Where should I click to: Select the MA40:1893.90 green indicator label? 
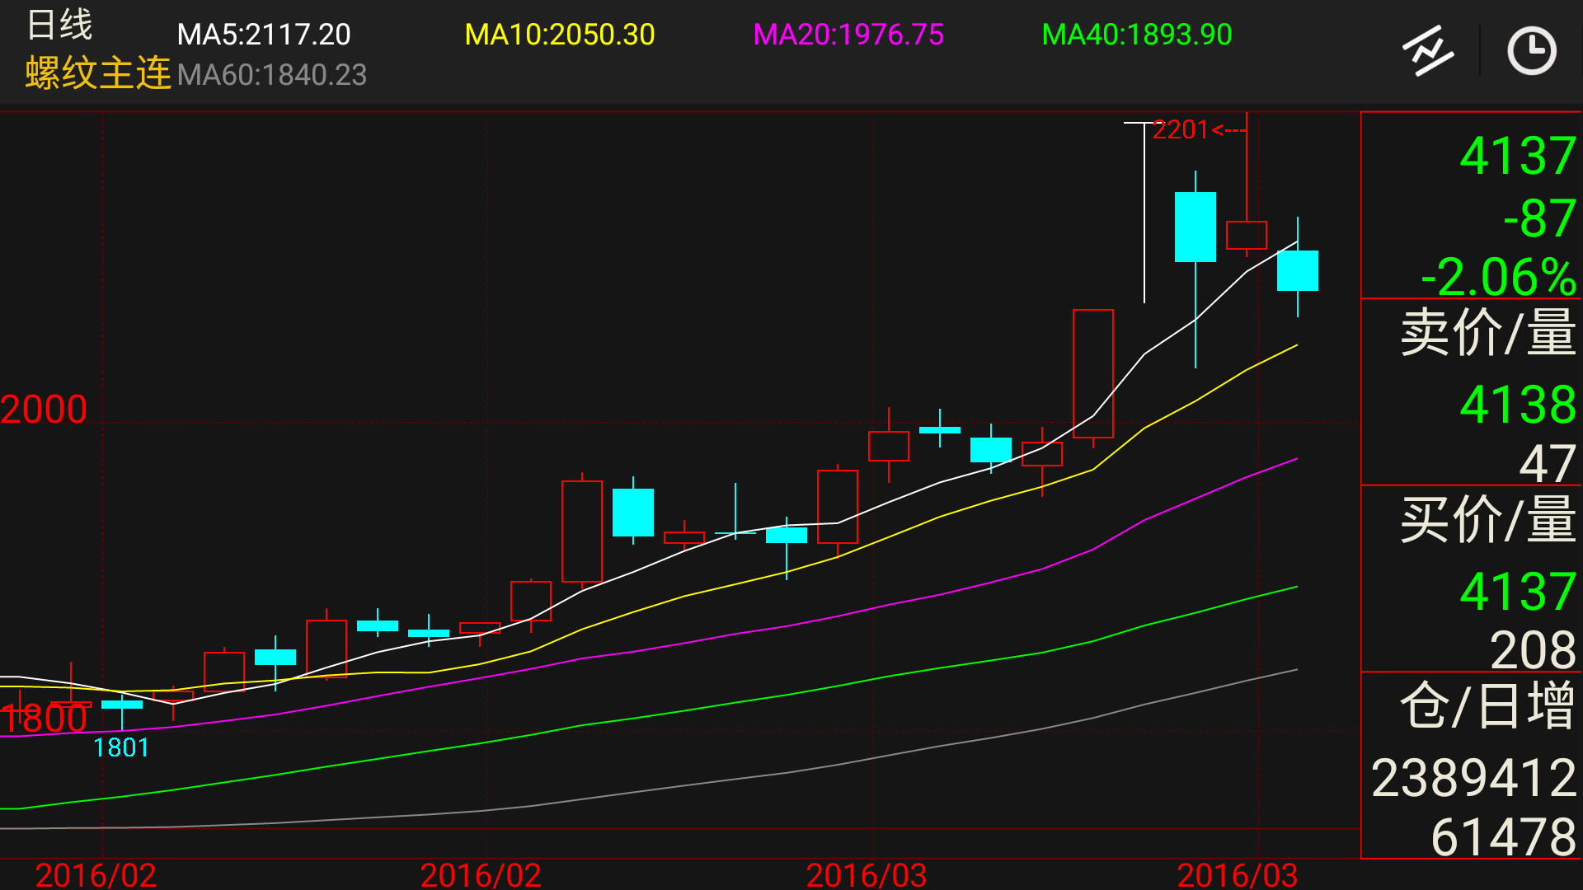point(1136,35)
